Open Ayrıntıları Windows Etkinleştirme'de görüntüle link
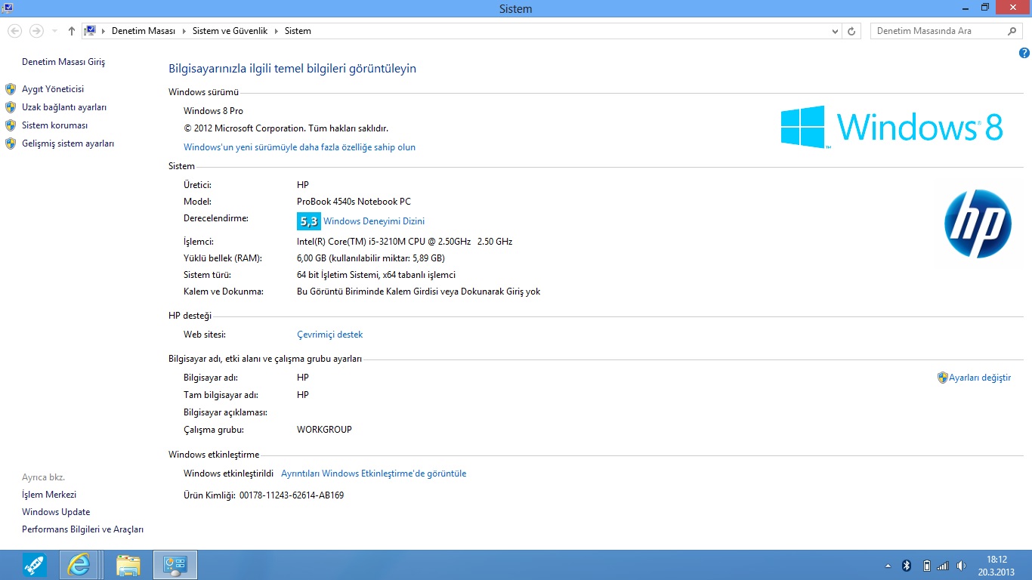This screenshot has width=1032, height=580. [x=374, y=474]
